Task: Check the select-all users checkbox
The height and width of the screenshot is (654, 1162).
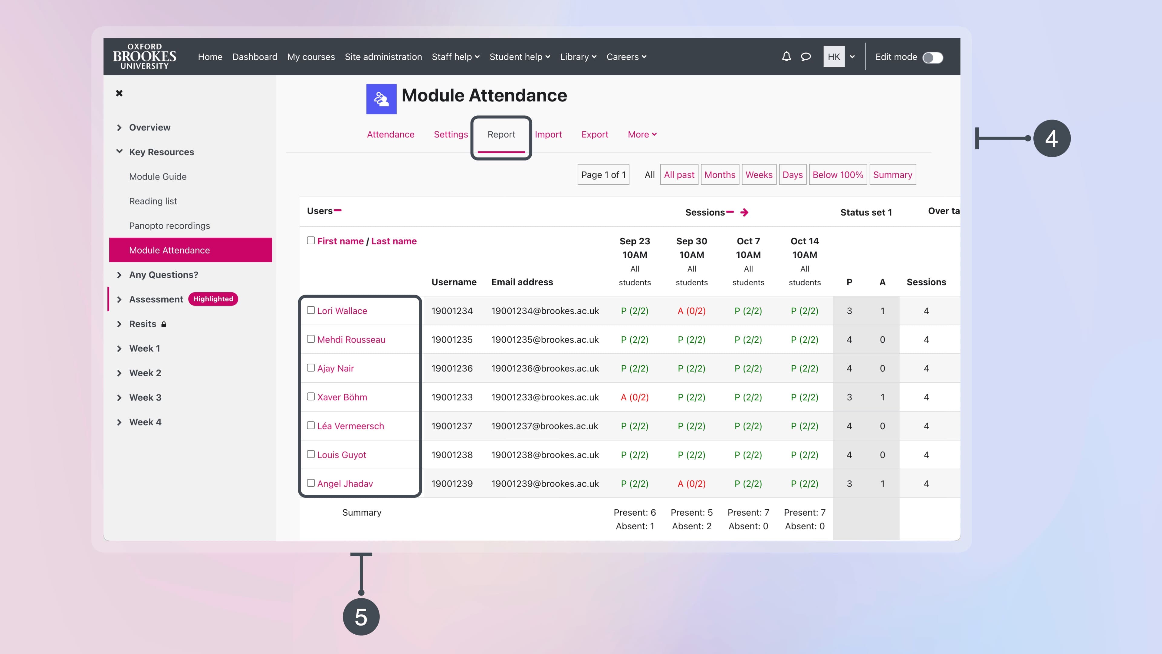Action: click(311, 241)
